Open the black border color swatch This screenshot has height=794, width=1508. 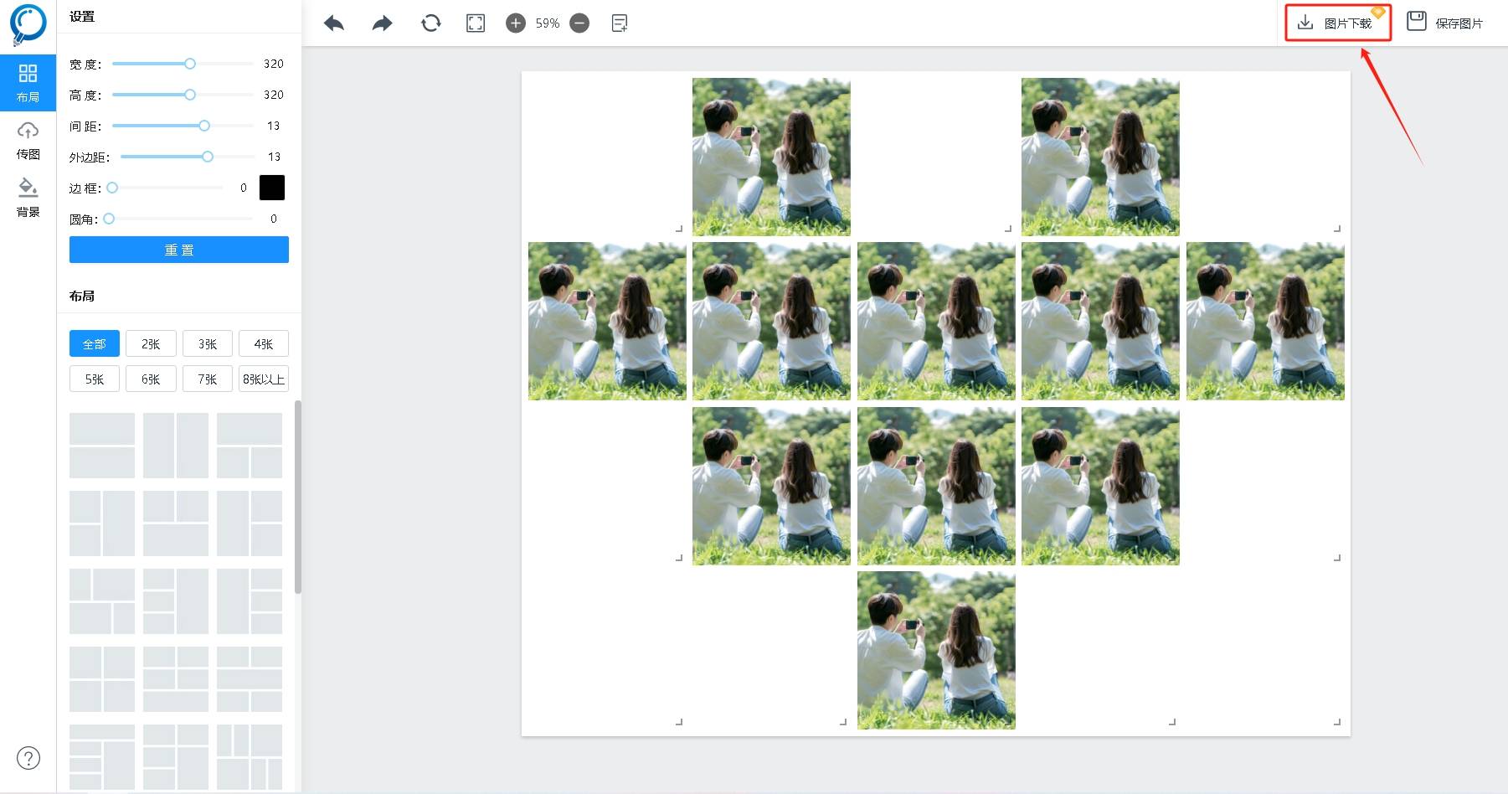[x=272, y=188]
